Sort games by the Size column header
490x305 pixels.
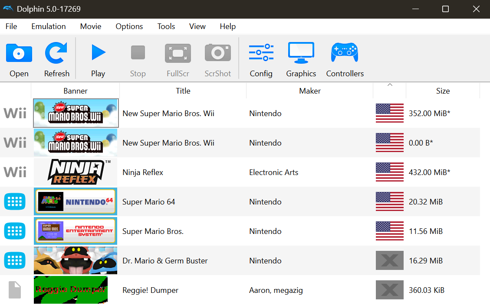click(x=443, y=91)
